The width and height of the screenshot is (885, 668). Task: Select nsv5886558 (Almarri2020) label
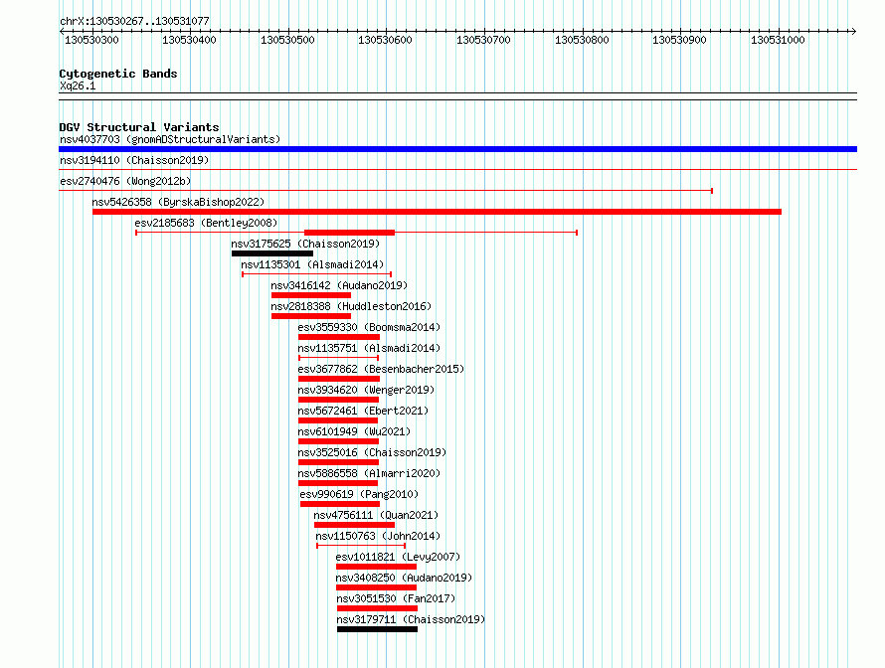pos(369,473)
